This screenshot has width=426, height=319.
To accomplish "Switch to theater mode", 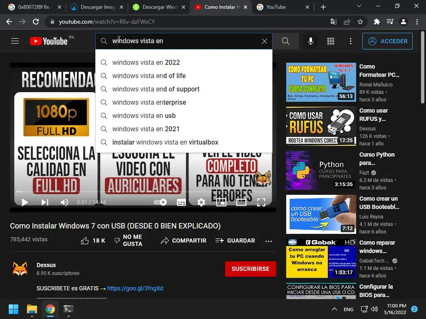I will (x=241, y=202).
